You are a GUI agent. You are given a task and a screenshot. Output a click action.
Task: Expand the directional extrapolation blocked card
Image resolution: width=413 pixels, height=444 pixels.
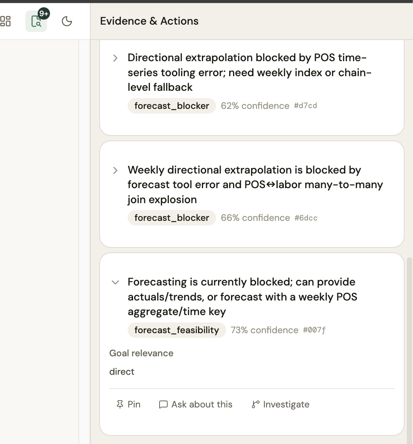point(115,58)
